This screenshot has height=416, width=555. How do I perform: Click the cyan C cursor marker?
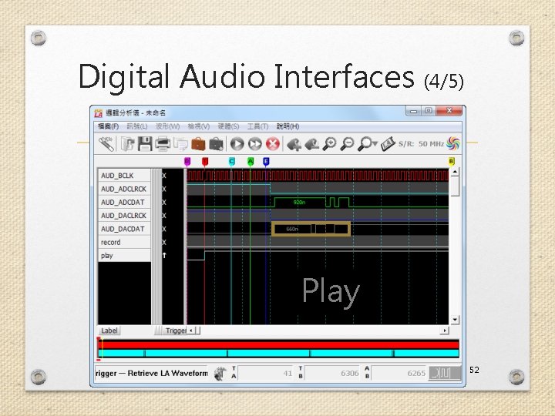231,162
